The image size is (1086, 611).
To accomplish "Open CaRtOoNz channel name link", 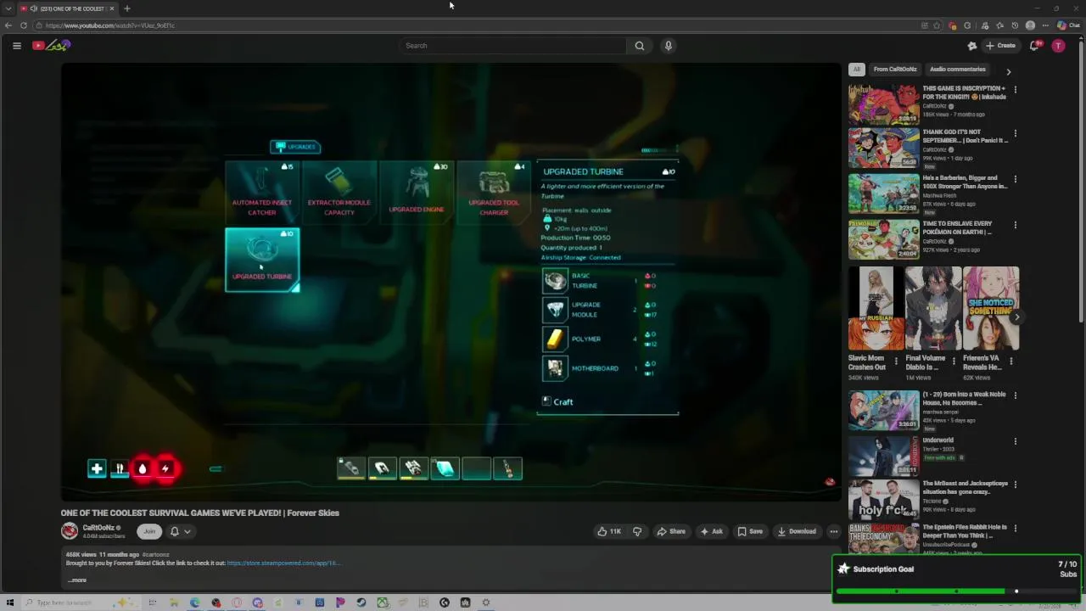I will tap(99, 528).
